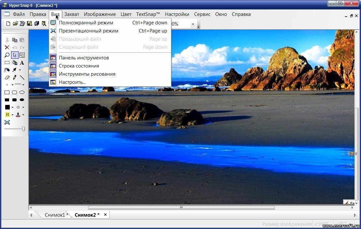Select the eraser tool in drawing panel
The image size is (361, 229).
pyautogui.click(x=7, y=77)
